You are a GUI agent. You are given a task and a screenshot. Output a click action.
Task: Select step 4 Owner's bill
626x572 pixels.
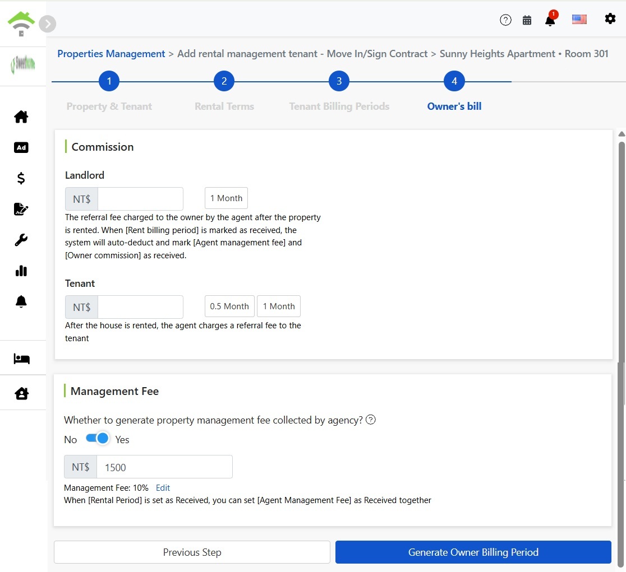[454, 81]
